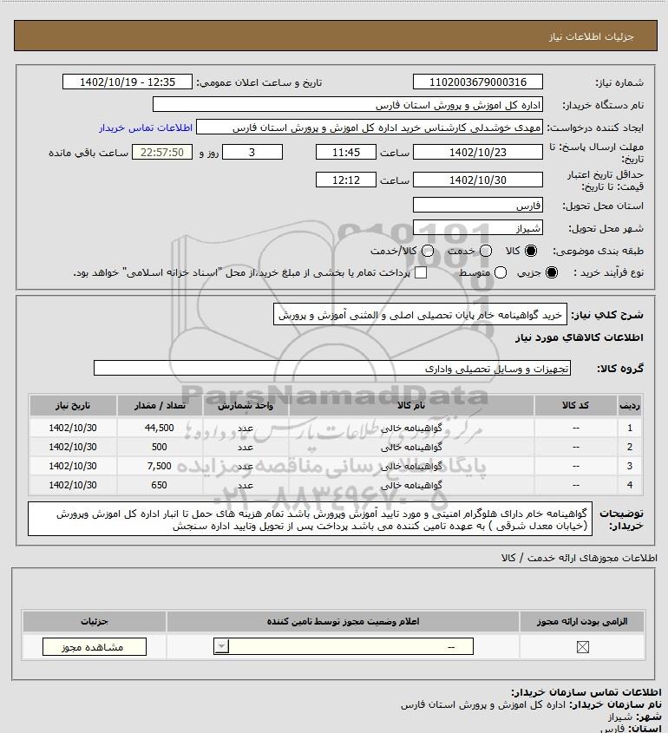The height and width of the screenshot is (733, 668).
Task: Click the توضیحات خریدار text box
Action: (x=310, y=519)
